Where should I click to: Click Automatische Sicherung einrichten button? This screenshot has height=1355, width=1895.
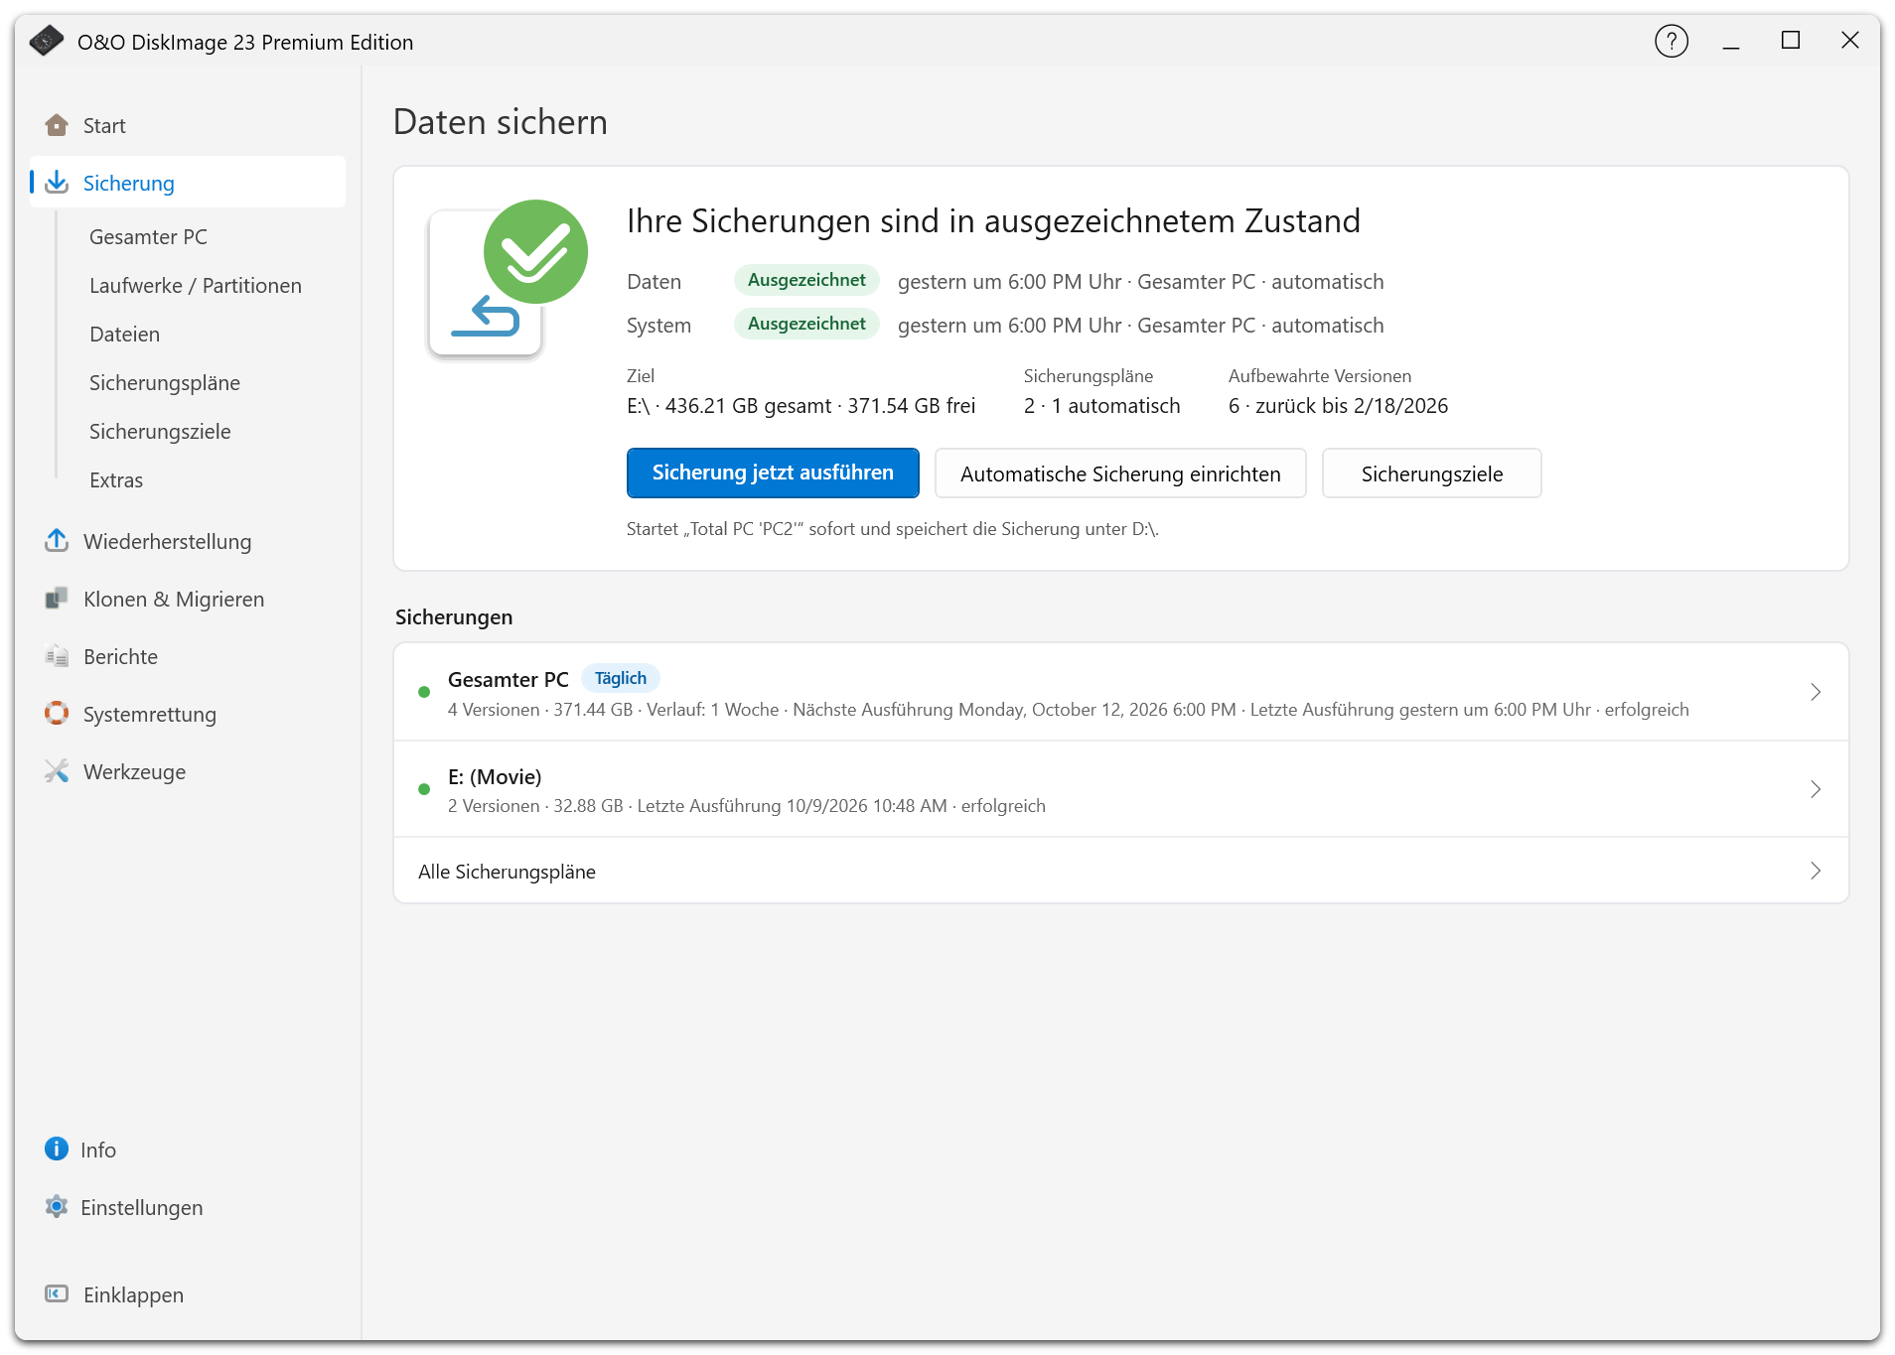coord(1120,474)
